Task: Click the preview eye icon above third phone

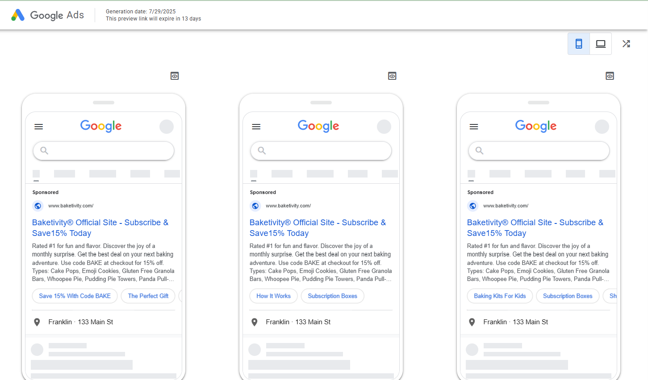Action: pyautogui.click(x=610, y=76)
